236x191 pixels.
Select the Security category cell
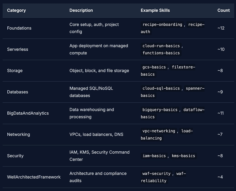[x=15, y=156]
